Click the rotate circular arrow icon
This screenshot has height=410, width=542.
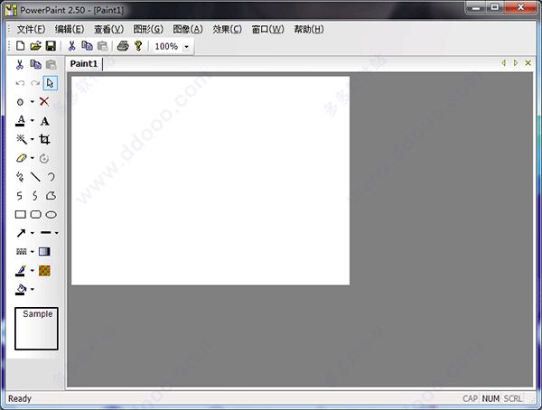[x=44, y=158]
